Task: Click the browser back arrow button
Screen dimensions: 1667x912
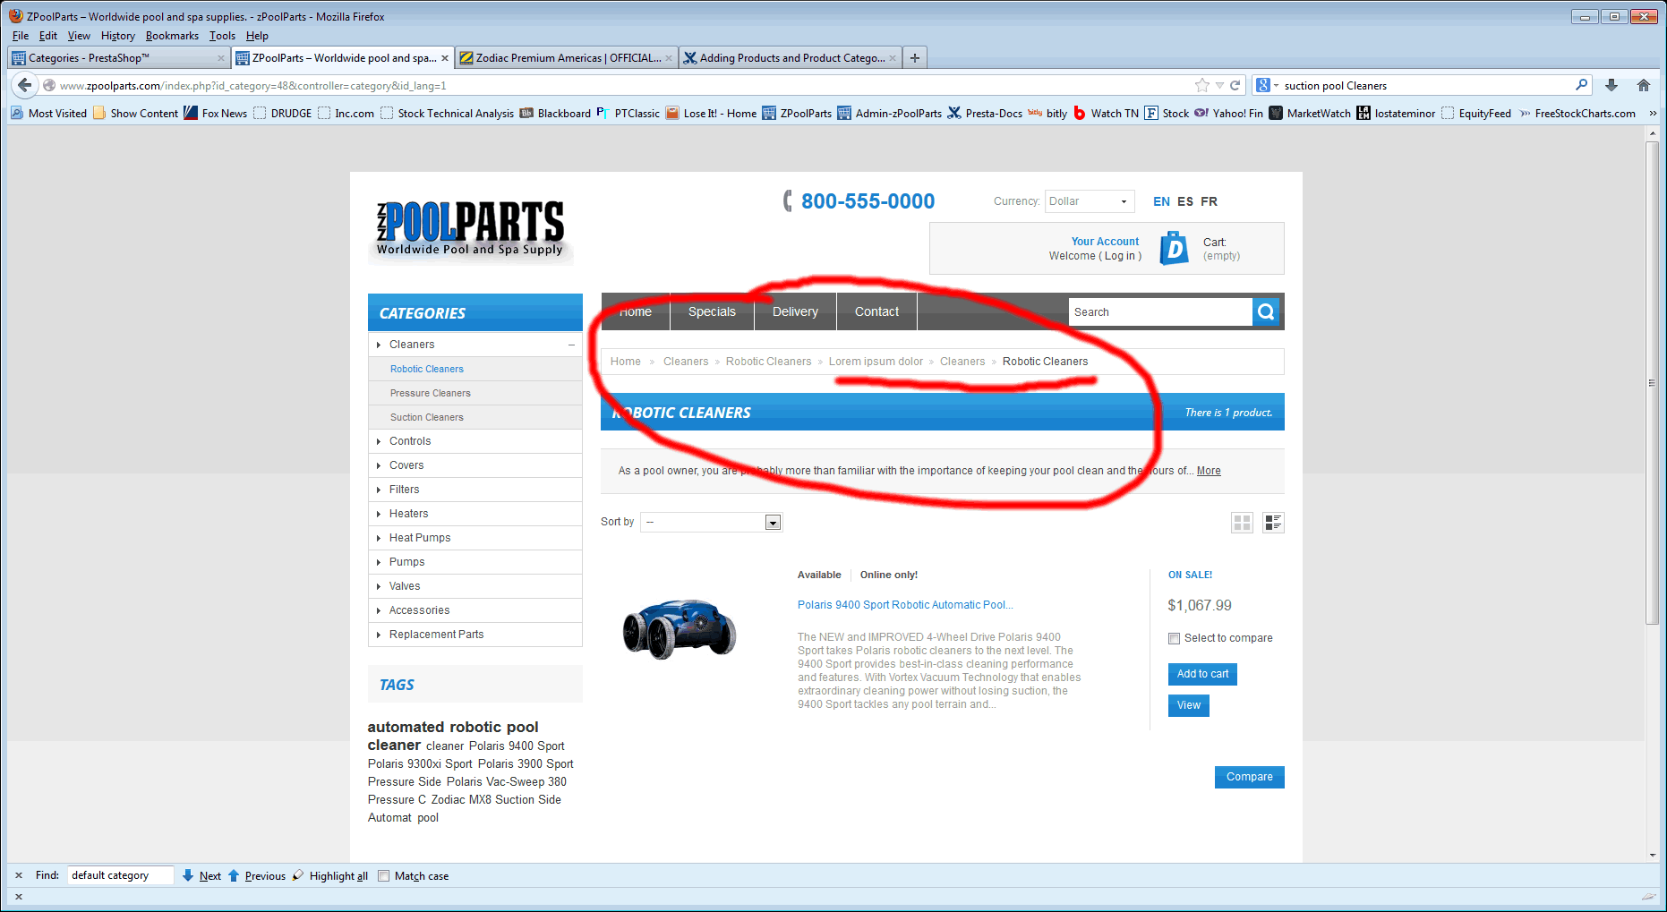Action: (24, 85)
